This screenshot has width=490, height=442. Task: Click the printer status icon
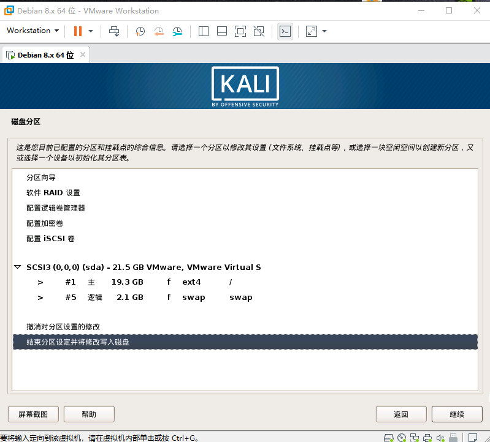click(x=427, y=438)
